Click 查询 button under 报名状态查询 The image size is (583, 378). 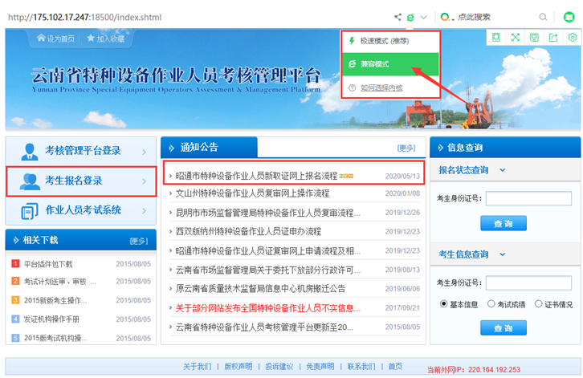(503, 223)
